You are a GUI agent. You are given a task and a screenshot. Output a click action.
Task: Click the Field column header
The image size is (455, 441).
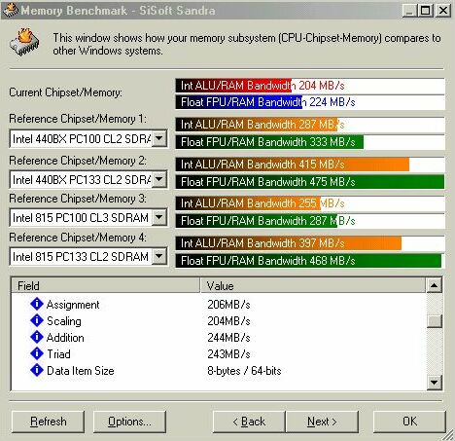pos(106,285)
